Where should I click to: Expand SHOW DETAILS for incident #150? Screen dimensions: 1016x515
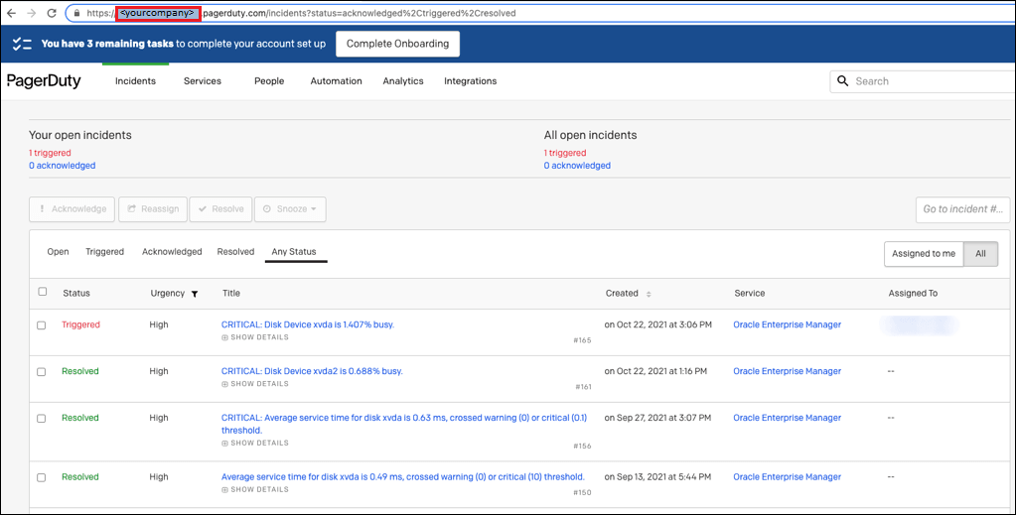click(255, 490)
